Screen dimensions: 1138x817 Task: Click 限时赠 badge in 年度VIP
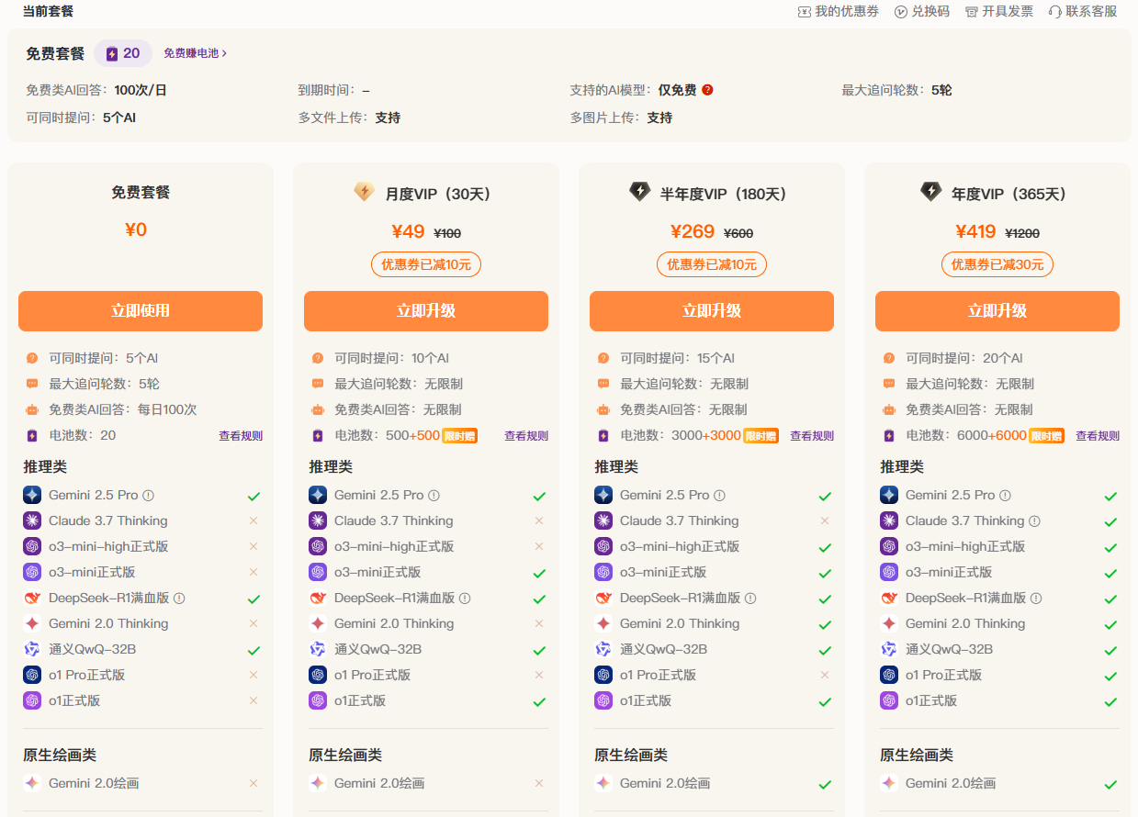1045,436
